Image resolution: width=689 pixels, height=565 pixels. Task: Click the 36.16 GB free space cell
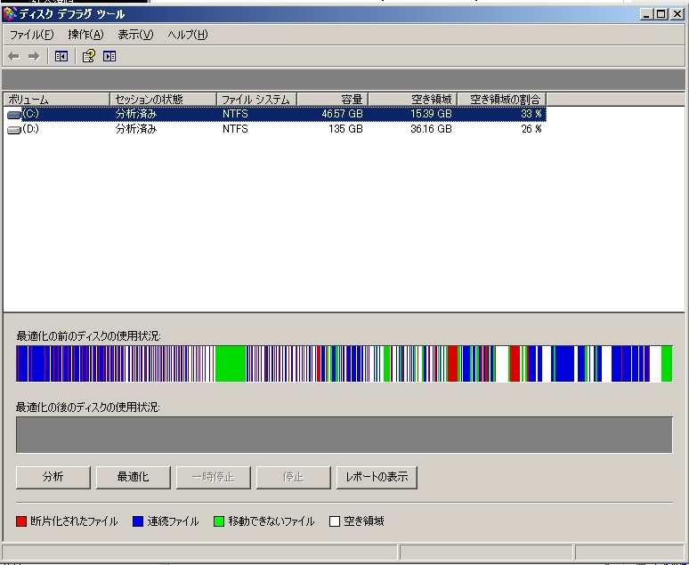tap(431, 129)
